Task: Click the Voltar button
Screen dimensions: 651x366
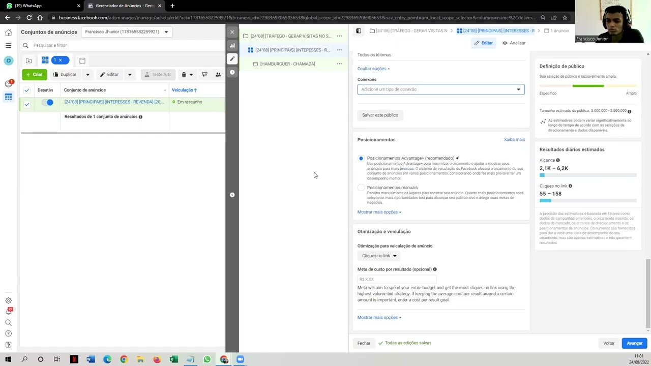Action: point(609,343)
